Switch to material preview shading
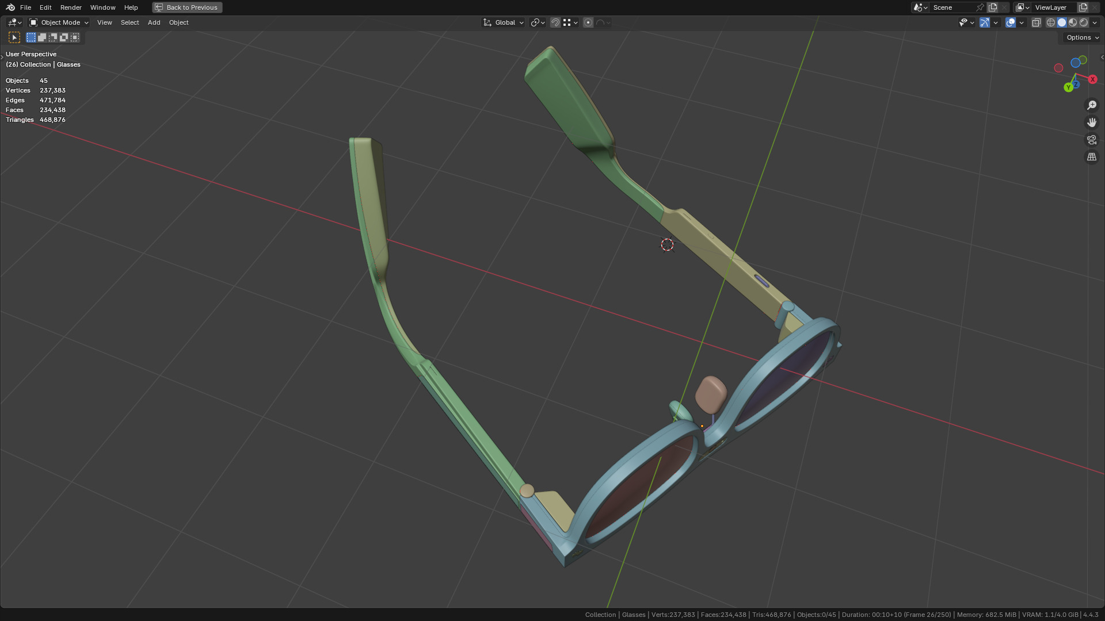 point(1073,22)
